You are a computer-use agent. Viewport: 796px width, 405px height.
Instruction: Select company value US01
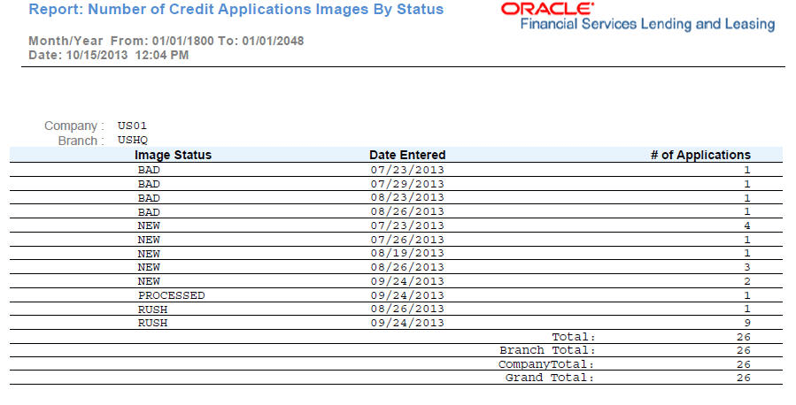pyautogui.click(x=132, y=126)
